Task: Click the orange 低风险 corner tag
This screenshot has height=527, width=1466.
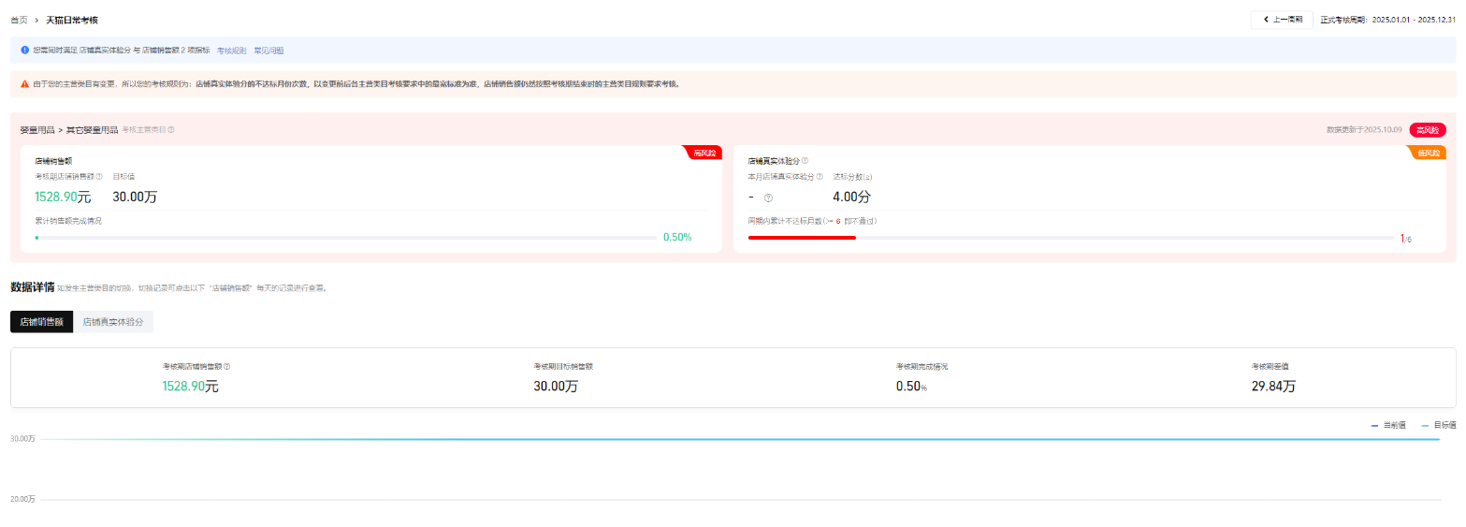Action: point(1430,153)
